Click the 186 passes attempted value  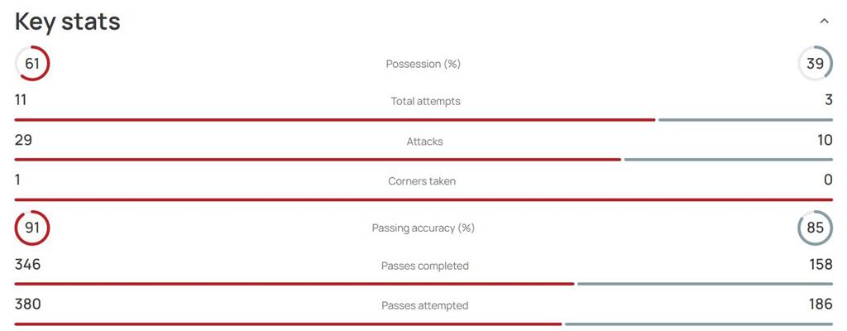click(821, 305)
